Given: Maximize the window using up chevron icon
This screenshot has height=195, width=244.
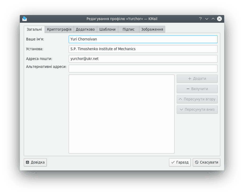Looking at the screenshot, I should (213, 19).
